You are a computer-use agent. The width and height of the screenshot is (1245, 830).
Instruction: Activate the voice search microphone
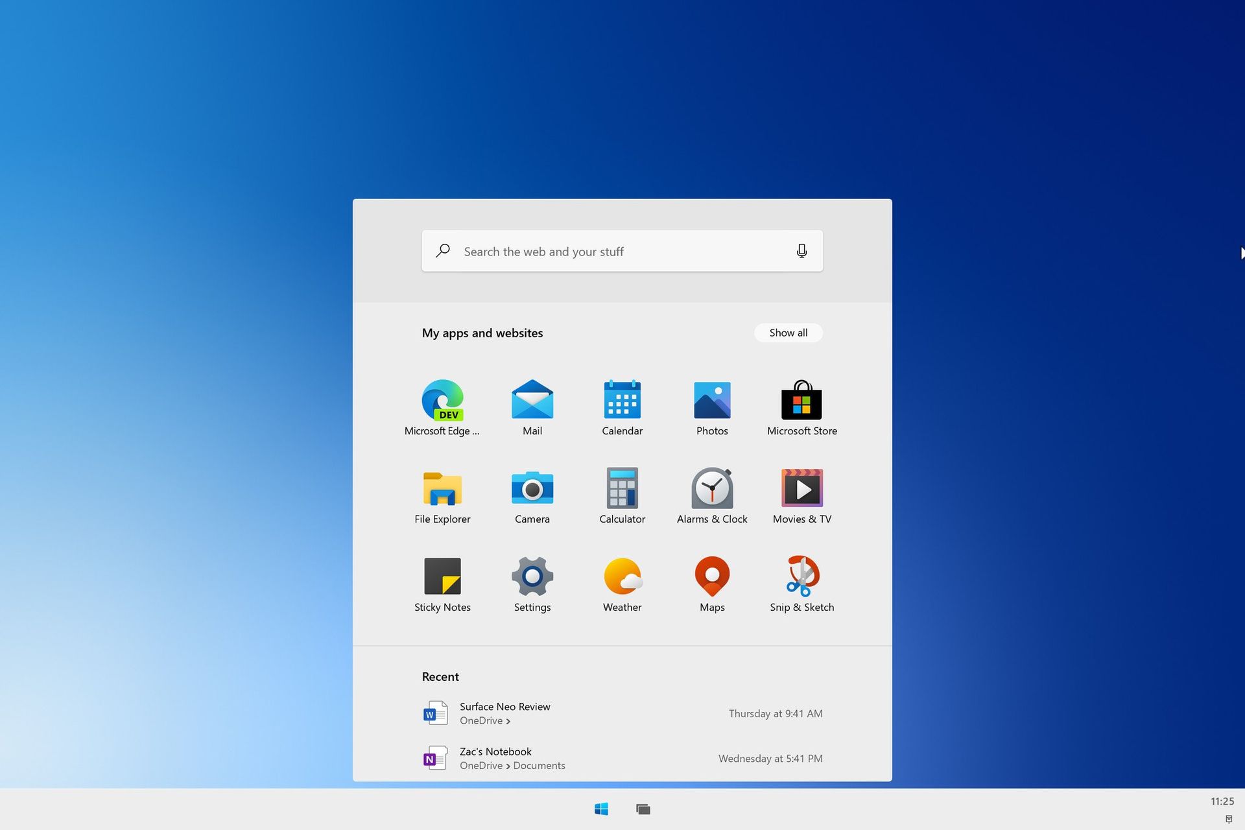[801, 251]
